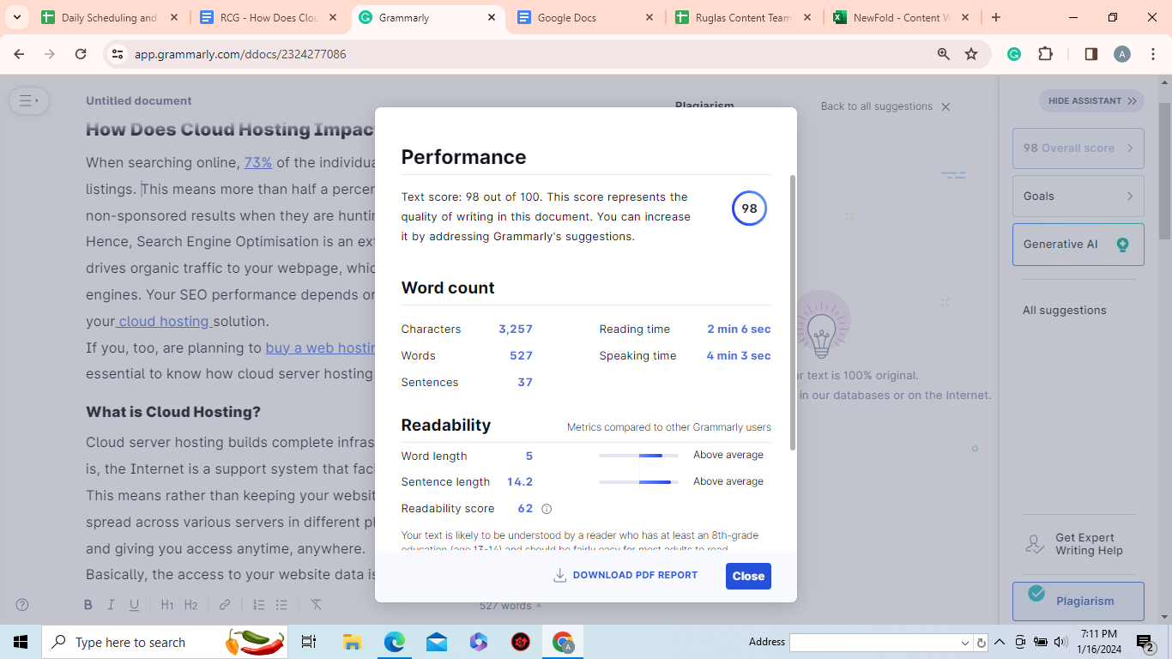
Task: Set Heading 2 style
Action: click(190, 605)
